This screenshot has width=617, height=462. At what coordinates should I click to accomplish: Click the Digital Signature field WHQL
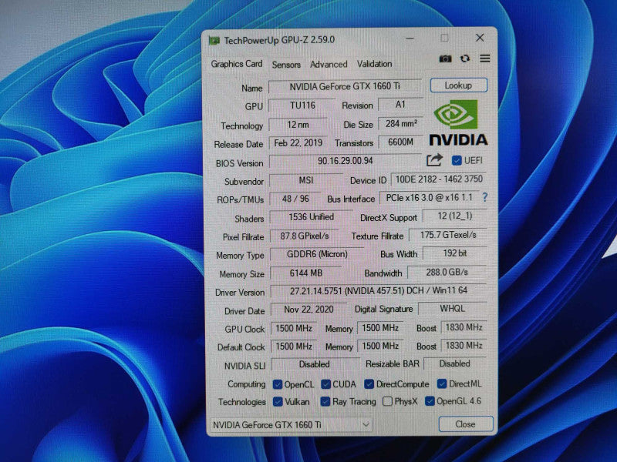tap(452, 309)
